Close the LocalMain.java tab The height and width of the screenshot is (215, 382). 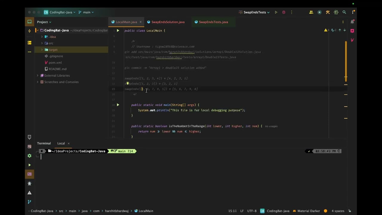pyautogui.click(x=141, y=22)
